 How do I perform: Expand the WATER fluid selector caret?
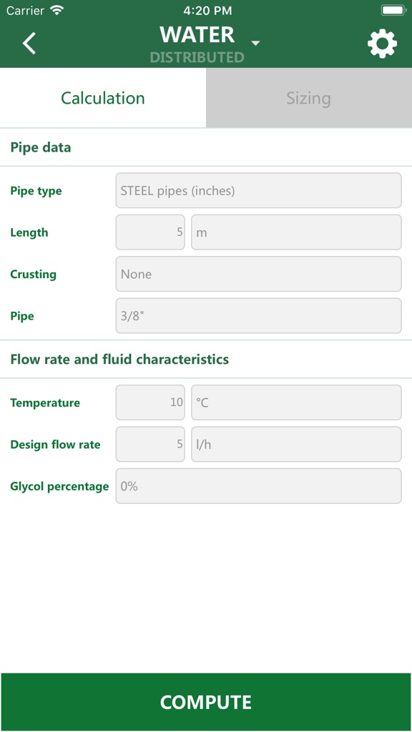tap(255, 44)
